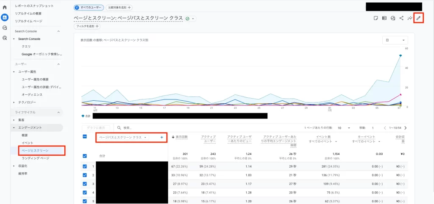
Task: Click the pencil customize report icon
Action: click(418, 18)
